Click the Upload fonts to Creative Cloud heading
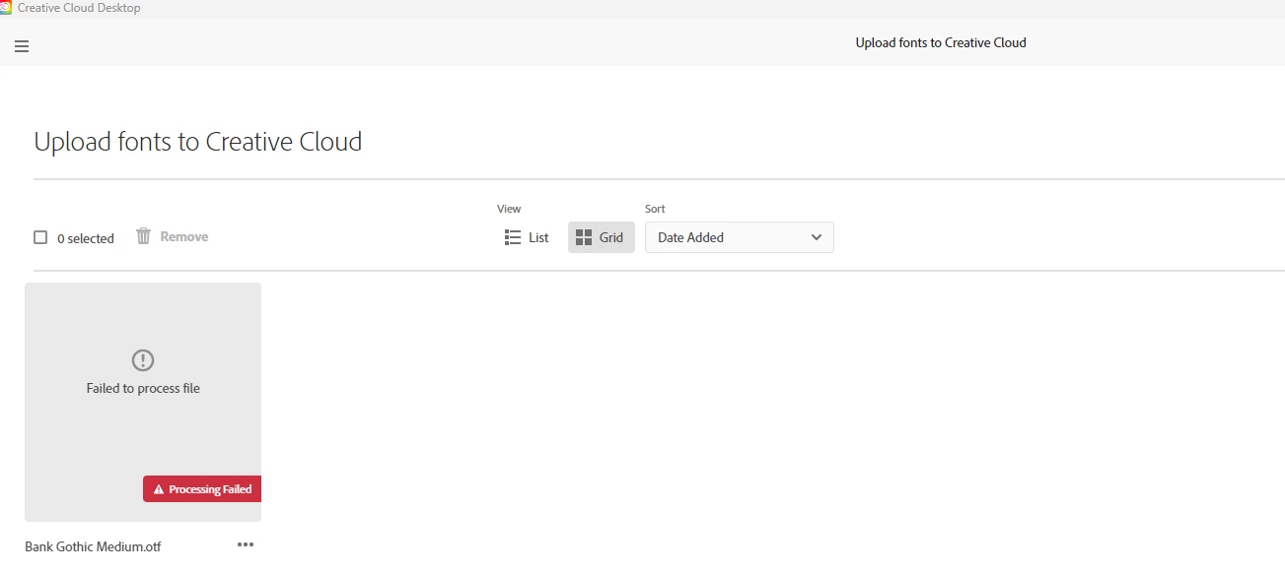1285x574 pixels. [x=198, y=142]
